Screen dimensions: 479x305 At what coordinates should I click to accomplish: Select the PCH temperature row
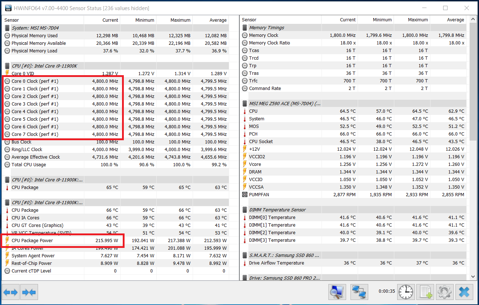tap(353, 134)
